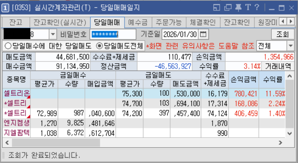Screen dimensions: 298x163
Task: Switch to the 잔고확인(실시간) tab
Action: pos(60,22)
